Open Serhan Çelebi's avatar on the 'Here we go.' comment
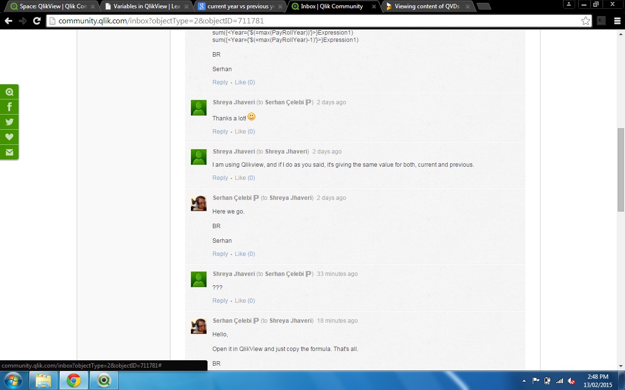Image resolution: width=625 pixels, height=390 pixels. pos(199,203)
